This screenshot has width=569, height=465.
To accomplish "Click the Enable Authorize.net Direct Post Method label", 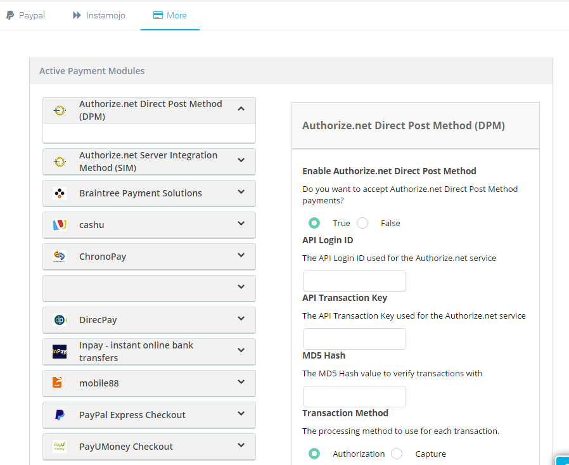I will click(389, 171).
